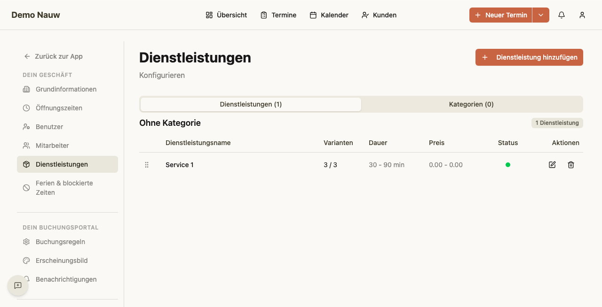Click the Neuer Termin button
The image size is (602, 307).
point(501,15)
